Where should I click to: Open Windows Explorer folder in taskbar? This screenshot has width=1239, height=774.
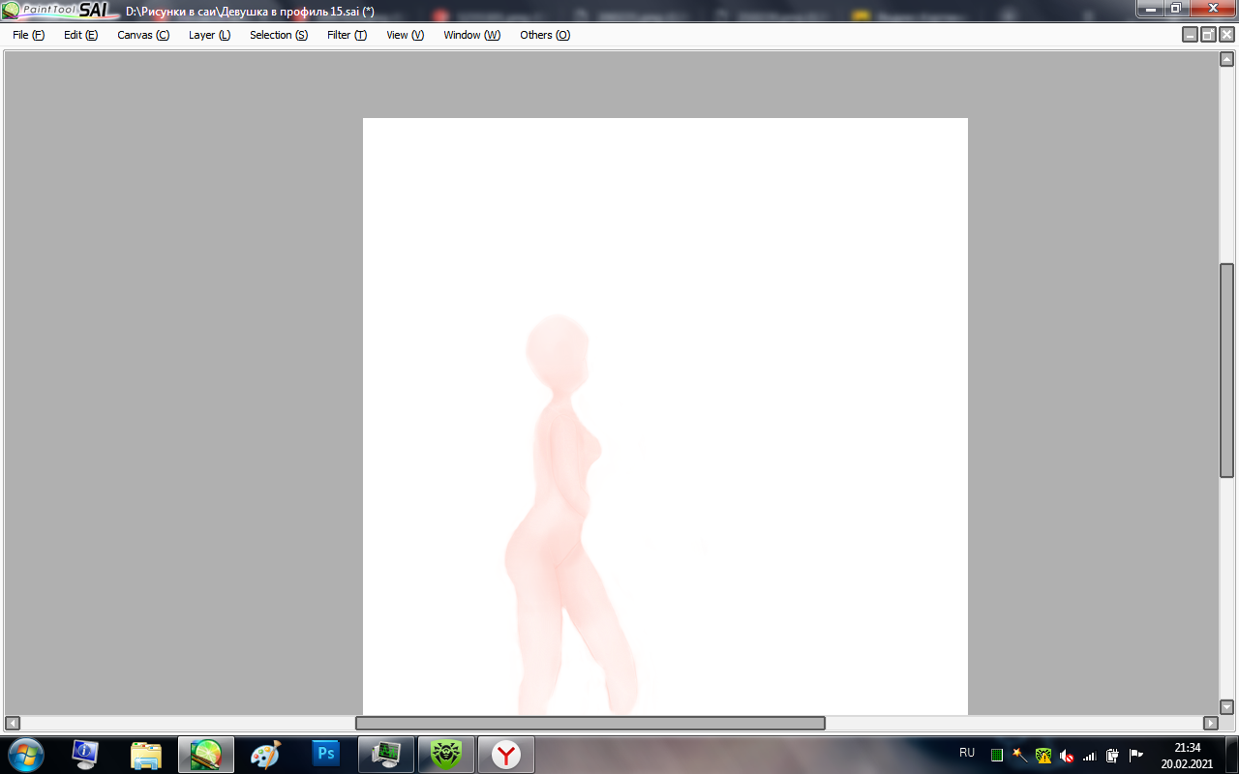click(146, 754)
